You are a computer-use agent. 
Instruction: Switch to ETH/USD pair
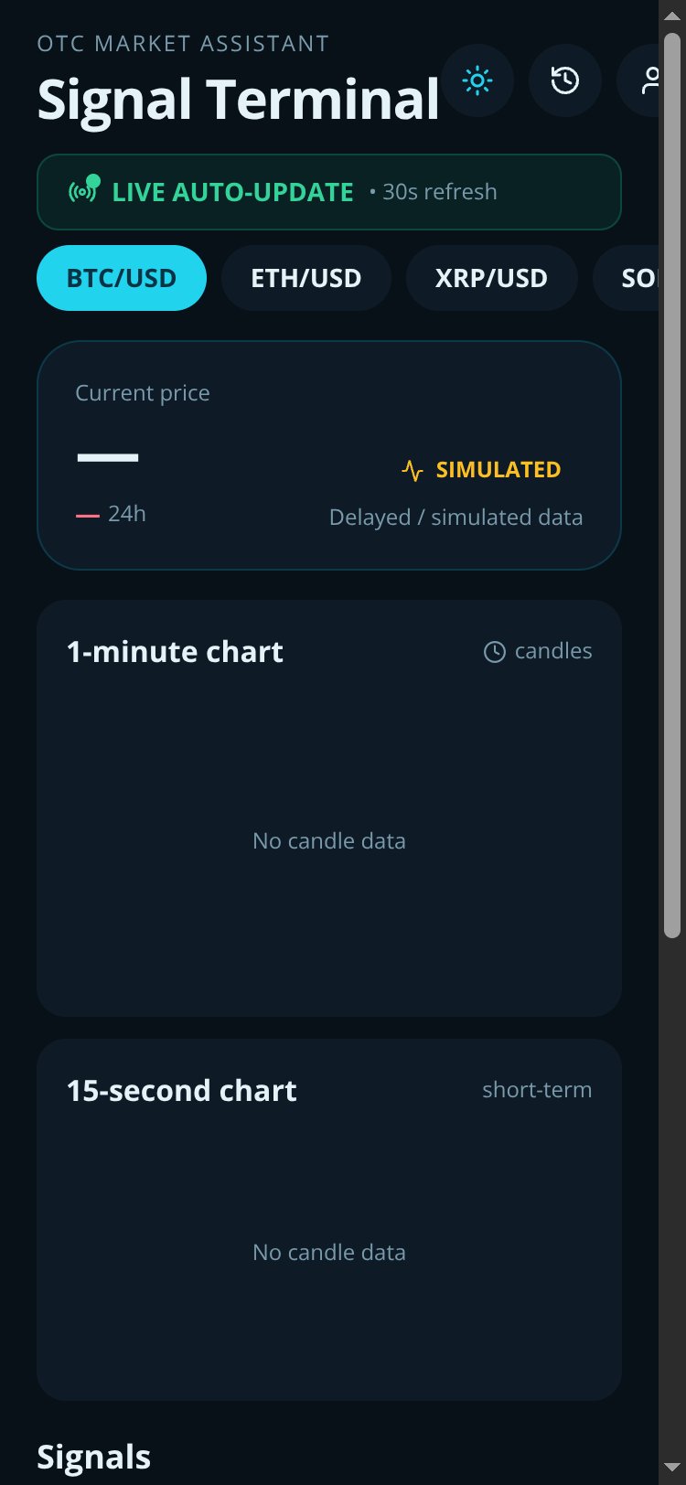click(x=306, y=278)
